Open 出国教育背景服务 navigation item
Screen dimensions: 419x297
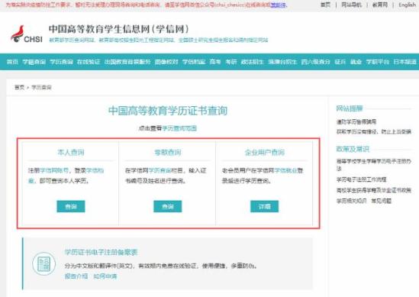(x=127, y=62)
